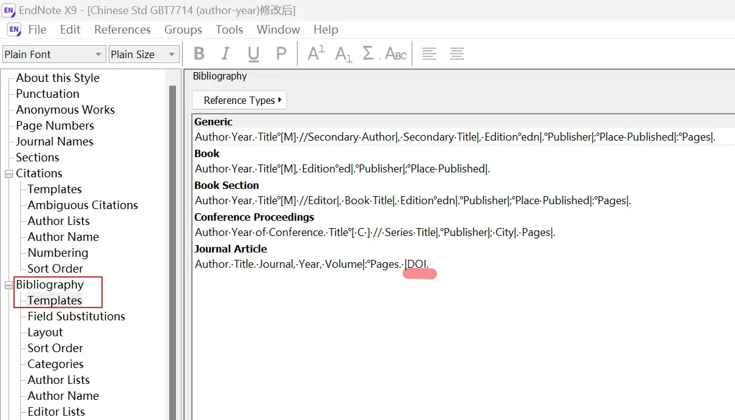Select Sections in the tree

(37, 157)
